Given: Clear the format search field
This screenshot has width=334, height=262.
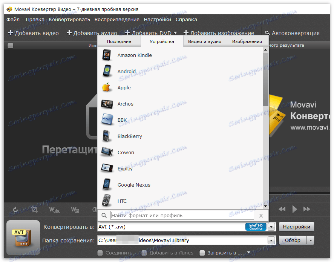Looking at the screenshot, I should point(261,216).
